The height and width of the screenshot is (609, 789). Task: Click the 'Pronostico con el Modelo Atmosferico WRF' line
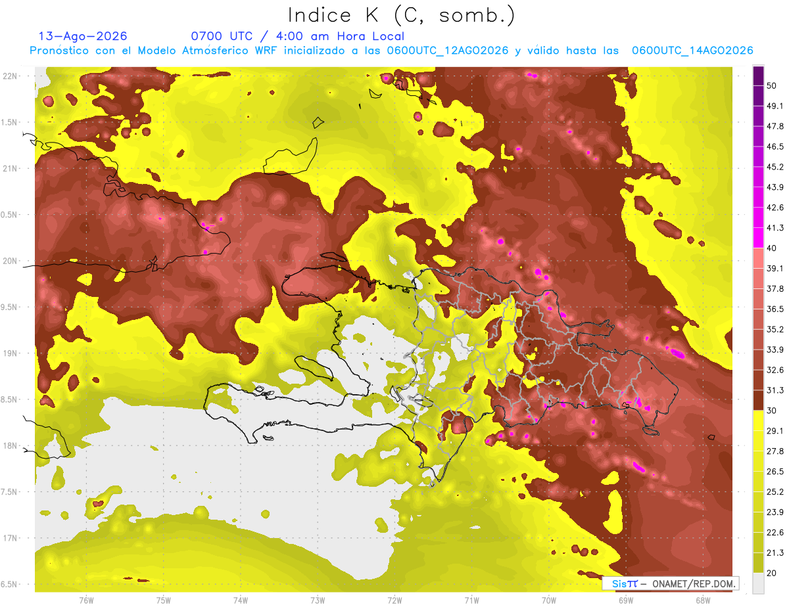click(x=391, y=51)
